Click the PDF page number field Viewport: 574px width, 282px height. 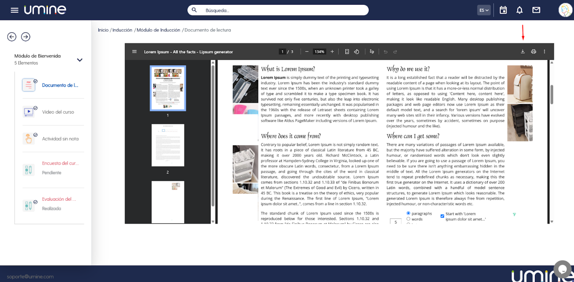click(283, 51)
